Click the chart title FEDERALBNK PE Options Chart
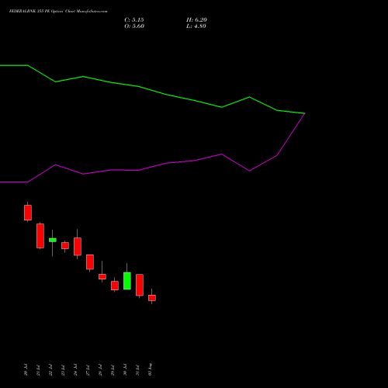 58,11
